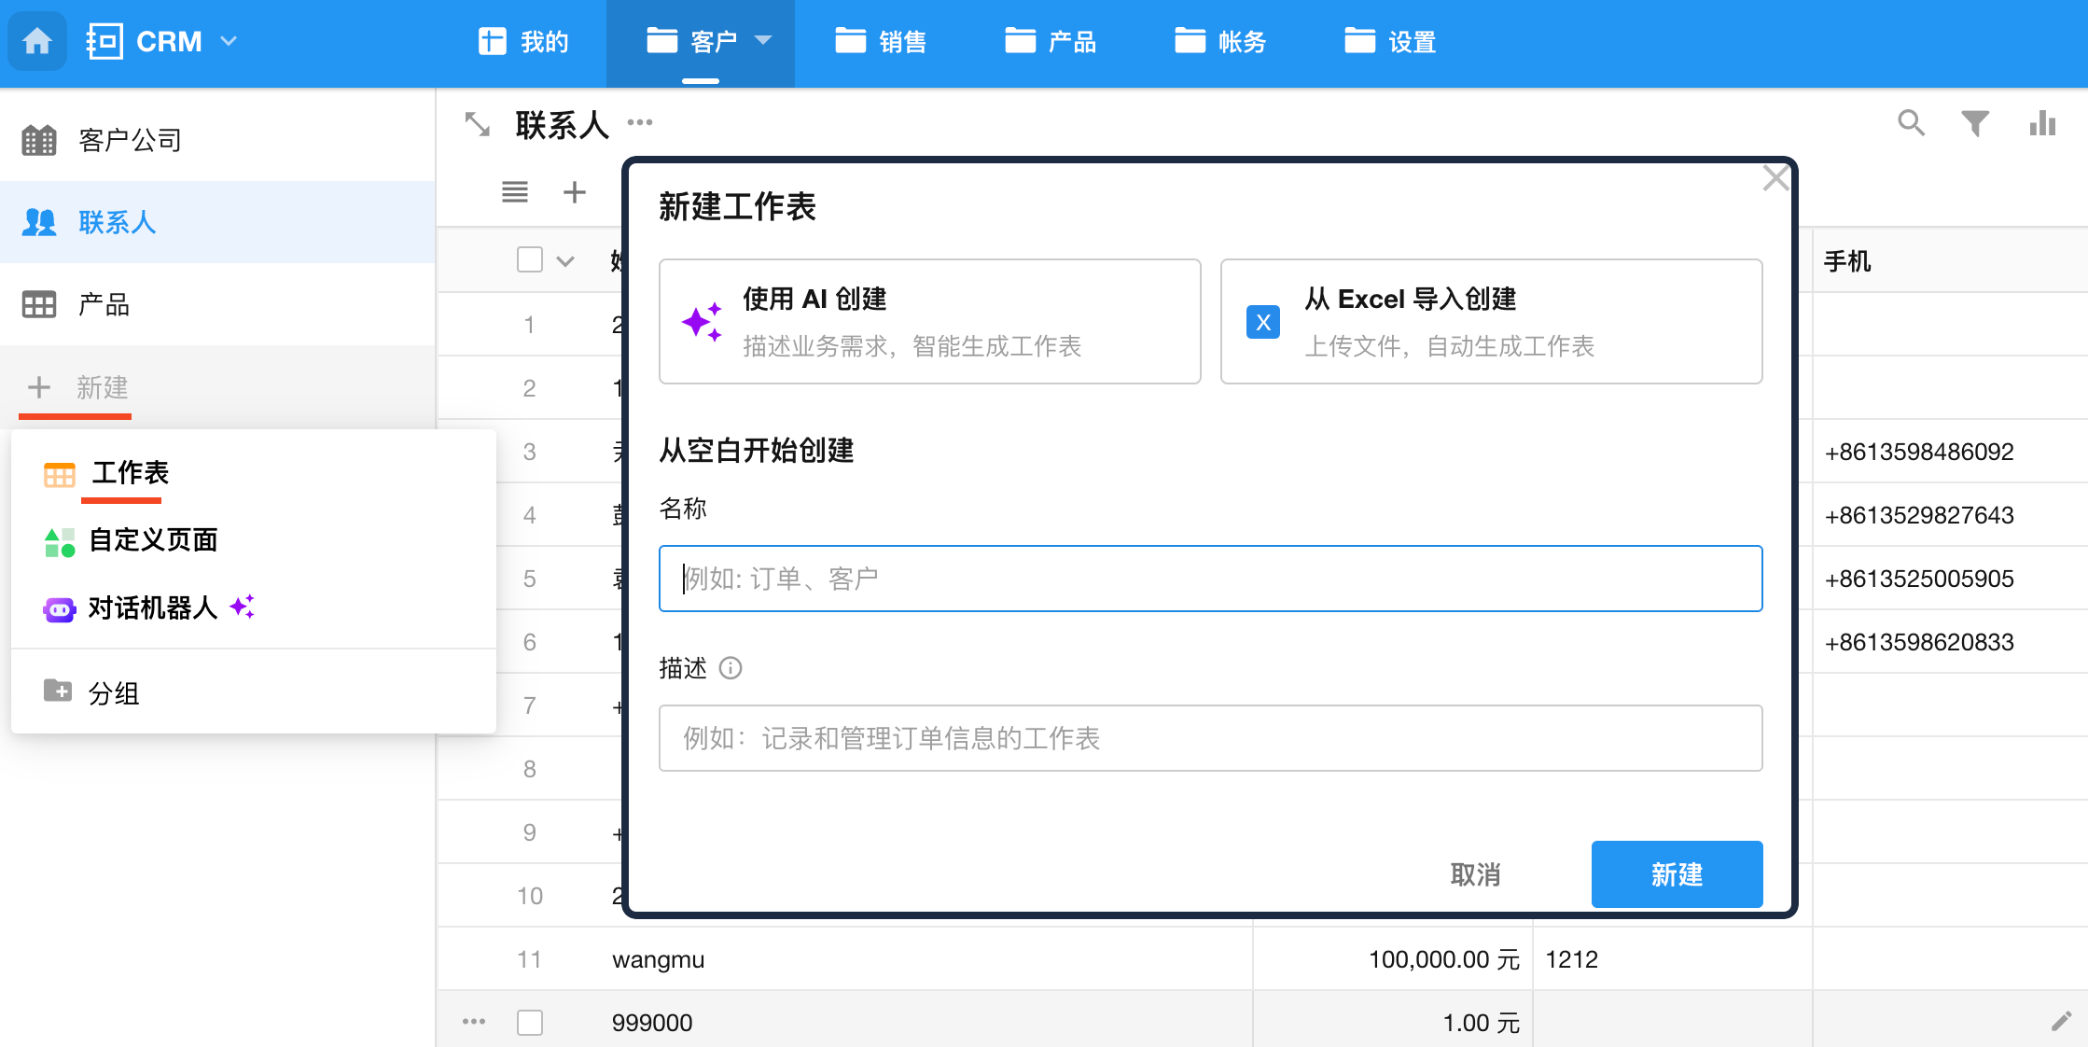Click the filter funnel icon
This screenshot has width=2088, height=1047.
click(x=1974, y=122)
